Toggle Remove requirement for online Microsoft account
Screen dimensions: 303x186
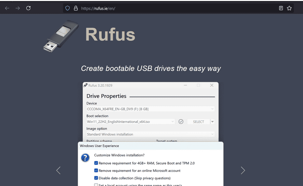click(96, 171)
